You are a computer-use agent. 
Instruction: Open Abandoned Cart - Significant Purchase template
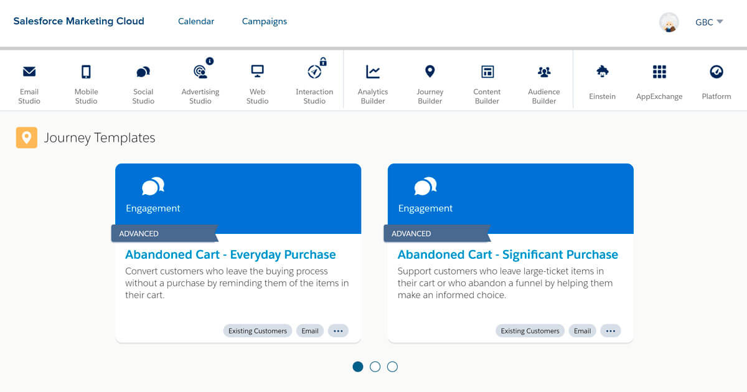508,254
